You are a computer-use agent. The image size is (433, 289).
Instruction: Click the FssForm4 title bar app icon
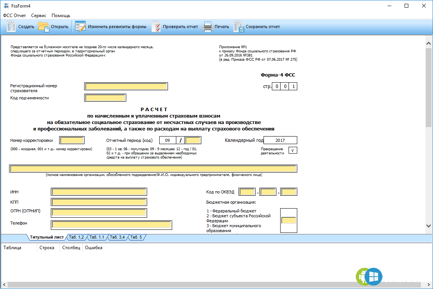coord(6,6)
